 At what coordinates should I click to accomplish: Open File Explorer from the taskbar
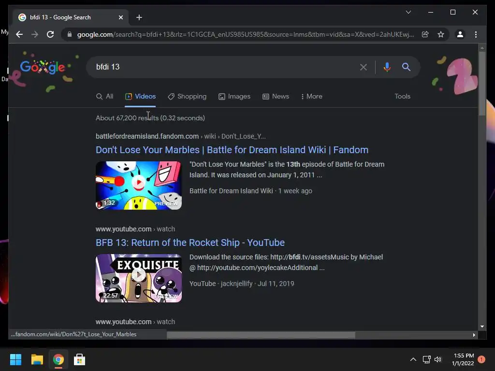tap(37, 359)
